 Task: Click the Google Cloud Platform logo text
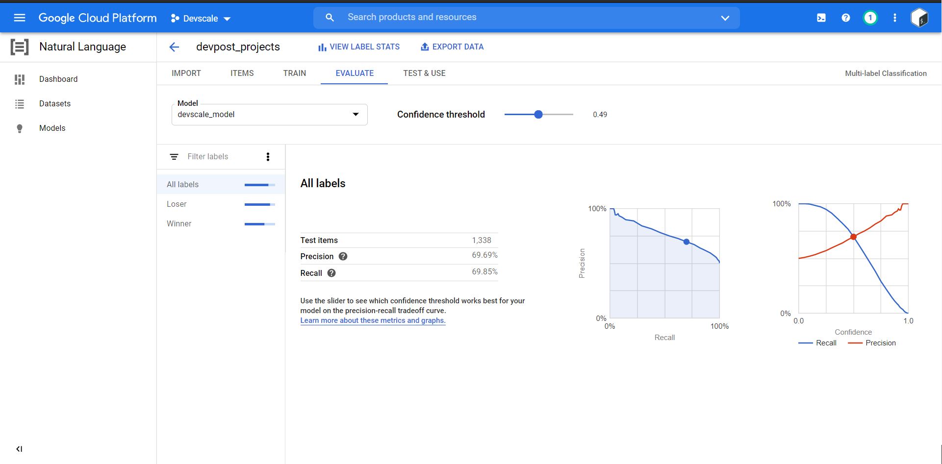point(98,18)
